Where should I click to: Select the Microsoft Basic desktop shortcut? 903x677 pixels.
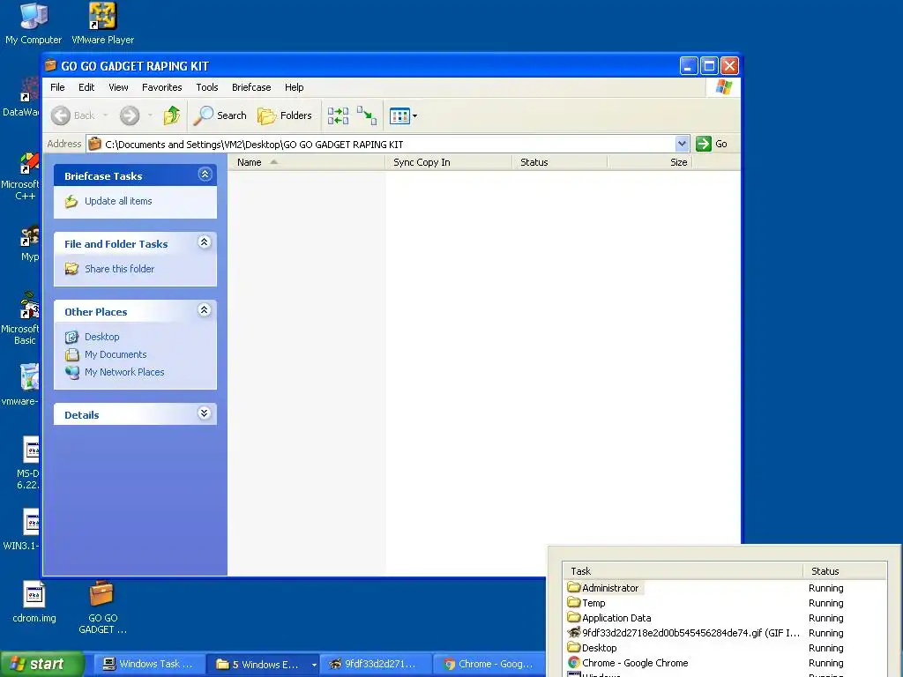(x=23, y=319)
